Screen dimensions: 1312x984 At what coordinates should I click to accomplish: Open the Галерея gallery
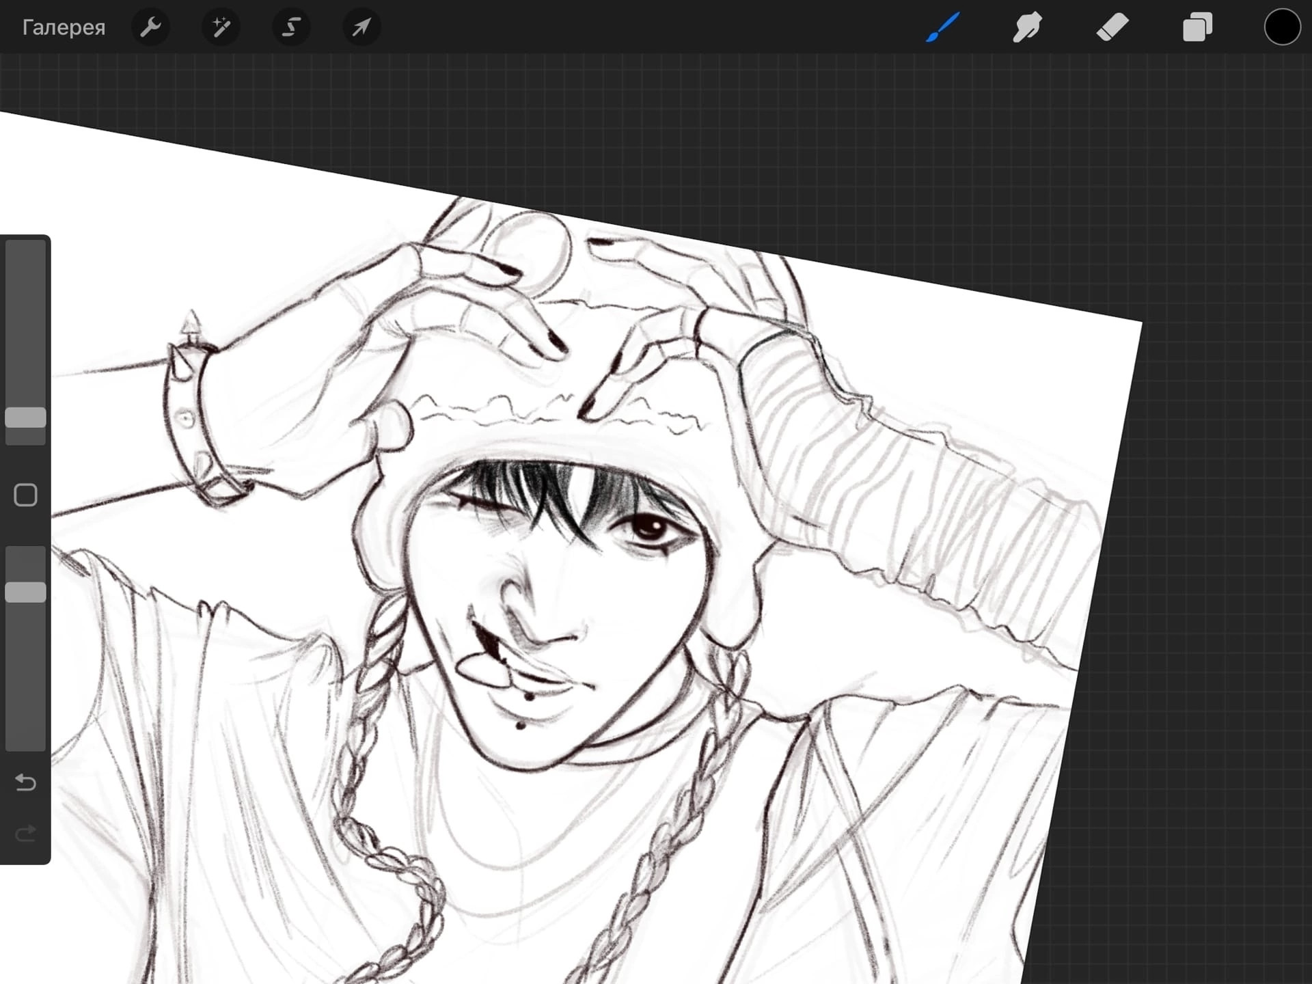point(64,27)
